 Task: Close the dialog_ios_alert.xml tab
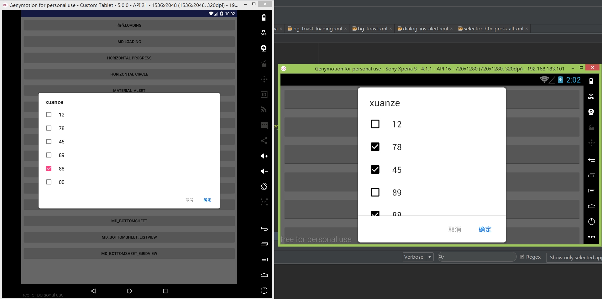[x=451, y=29]
